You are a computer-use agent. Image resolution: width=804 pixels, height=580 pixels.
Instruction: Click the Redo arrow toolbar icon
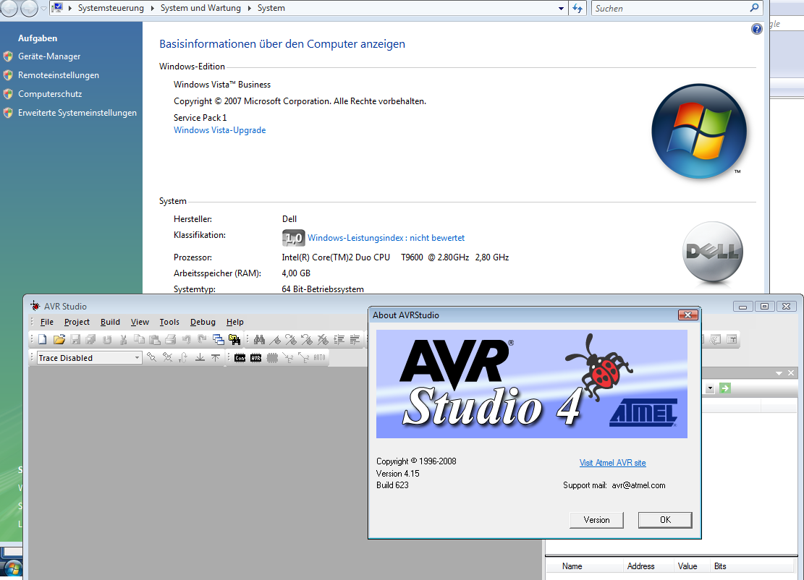pos(202,339)
